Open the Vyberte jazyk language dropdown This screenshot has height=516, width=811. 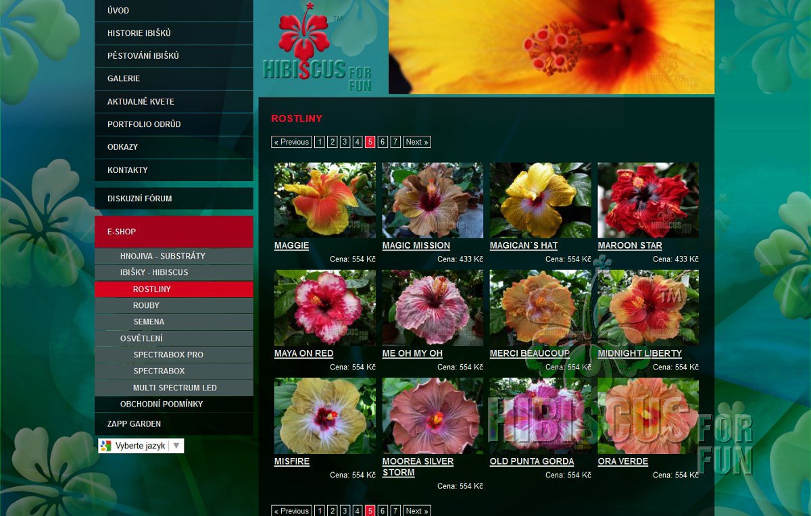point(141,446)
